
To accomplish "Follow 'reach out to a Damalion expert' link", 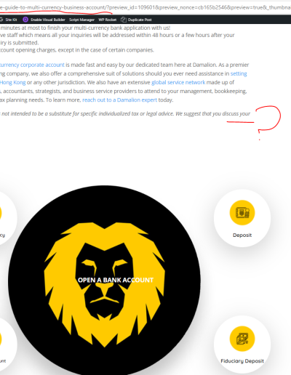I will pos(119,100).
